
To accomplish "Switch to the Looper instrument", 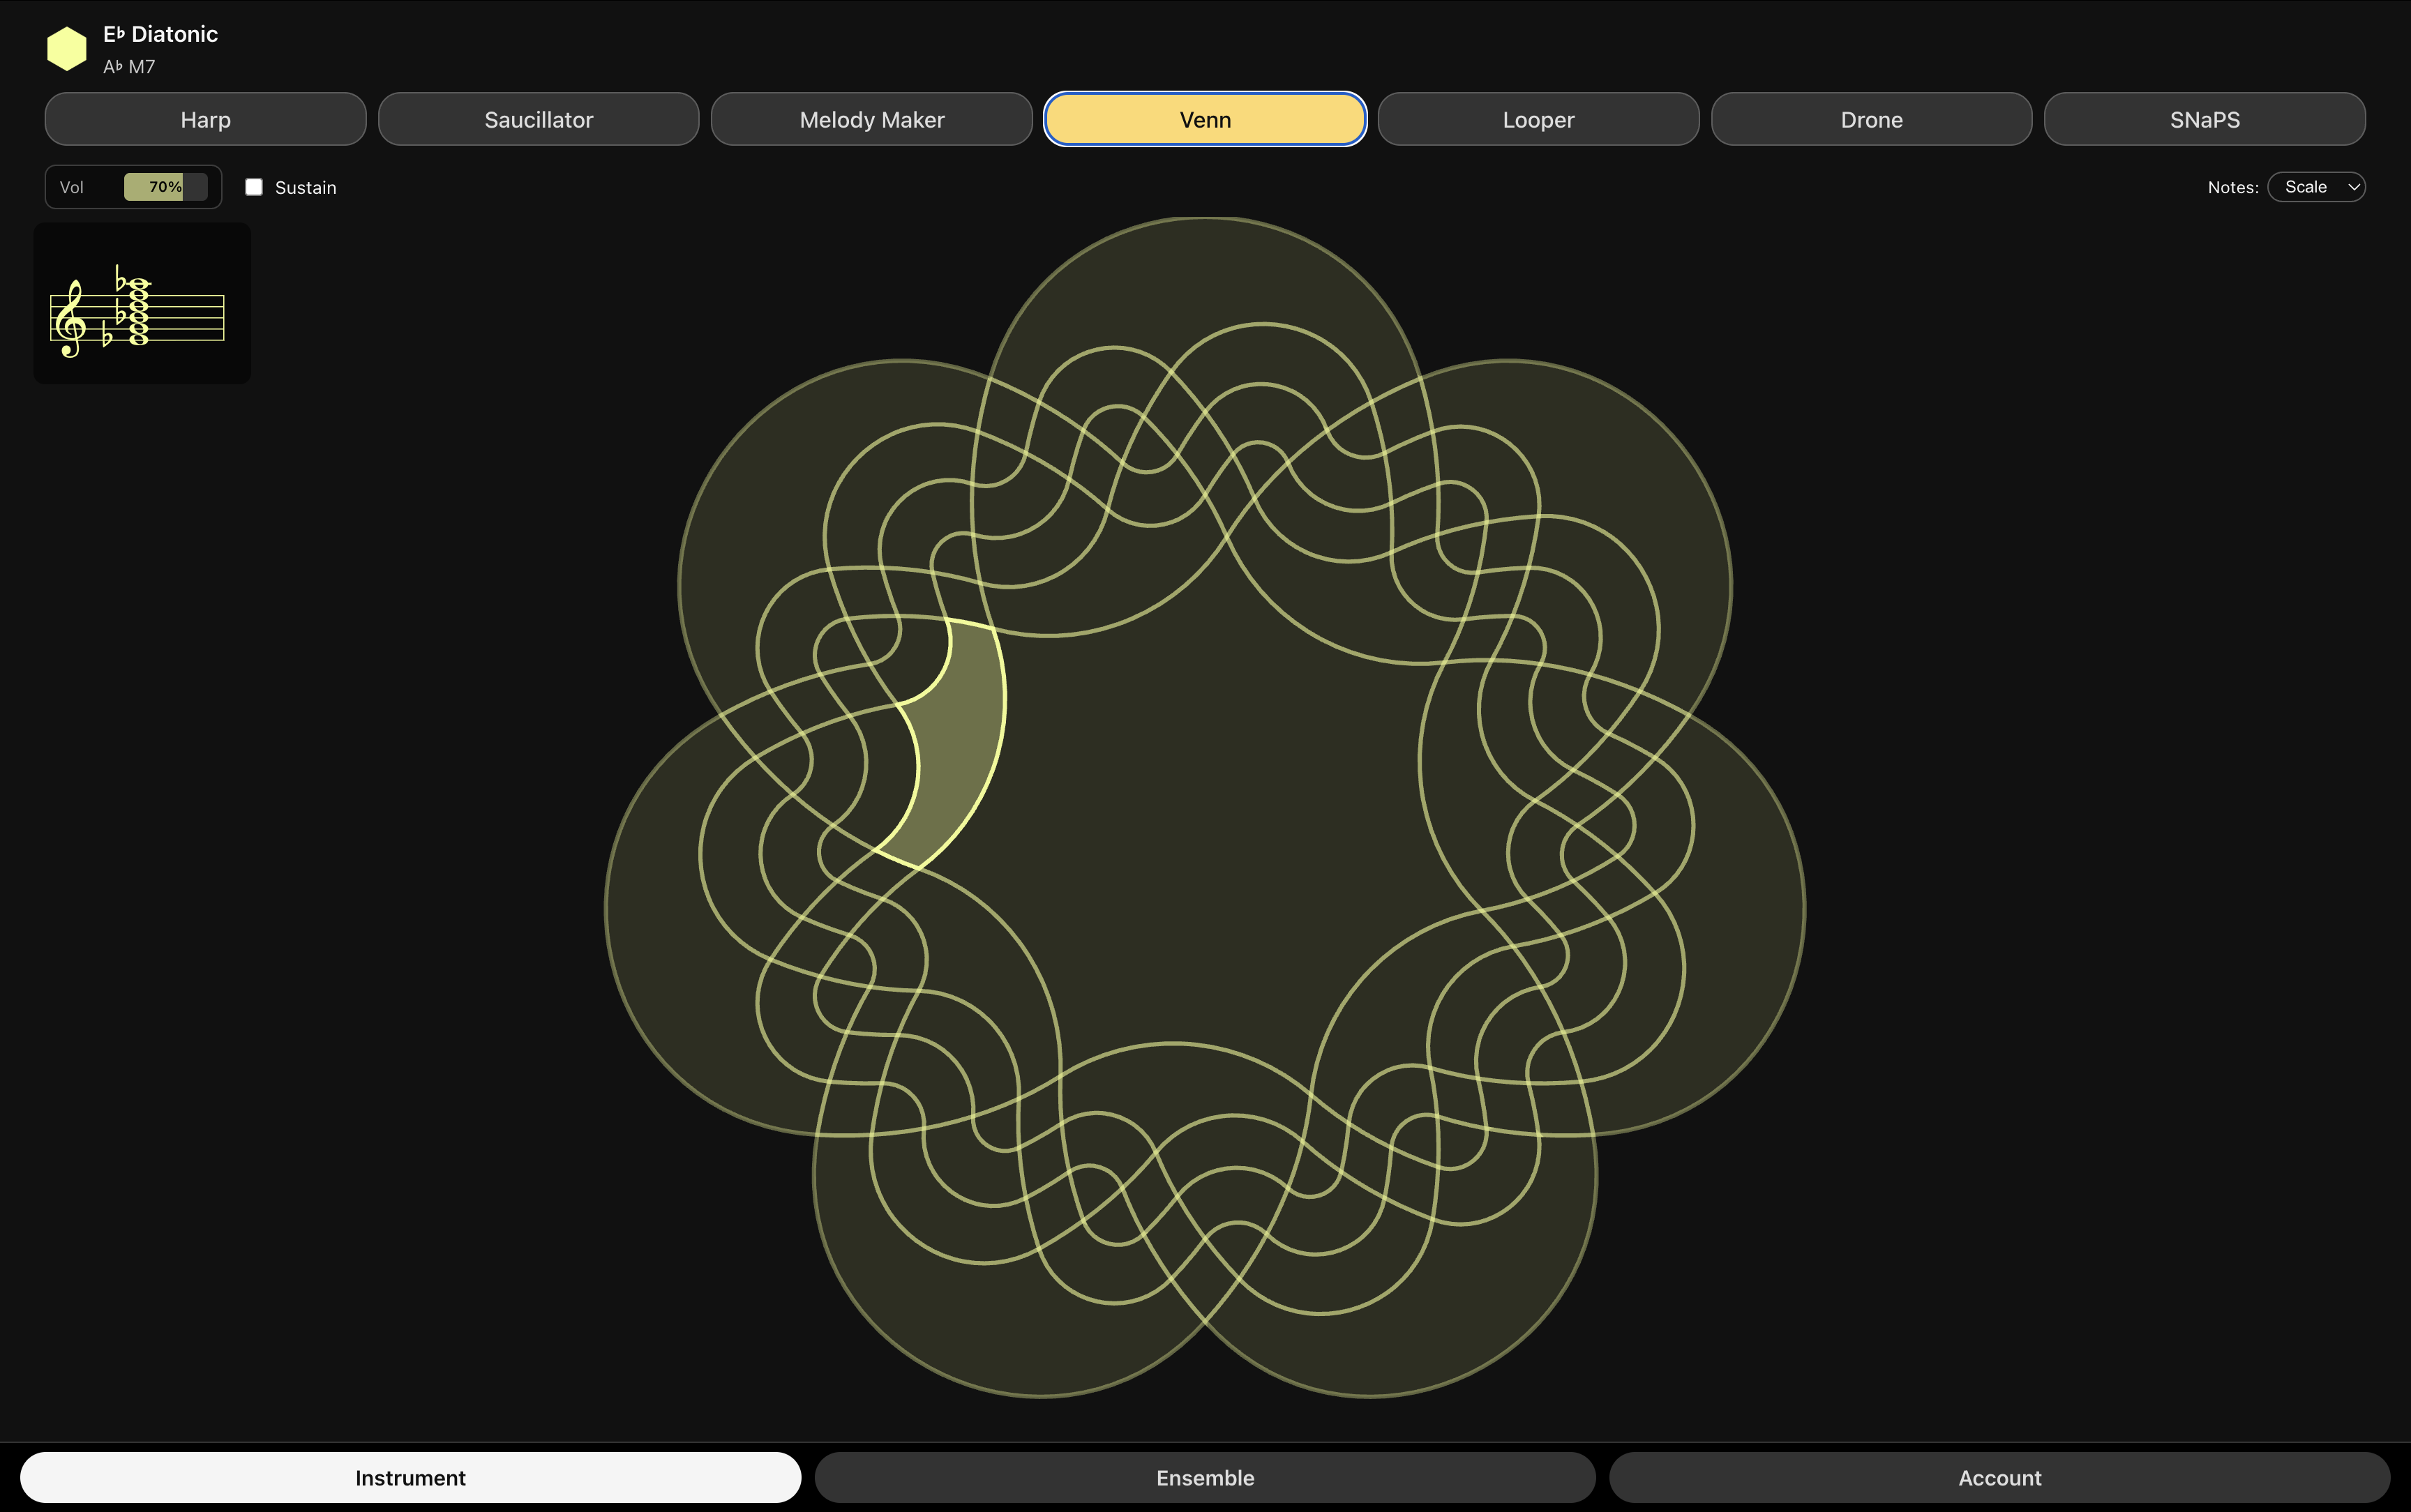I will click(x=1537, y=119).
